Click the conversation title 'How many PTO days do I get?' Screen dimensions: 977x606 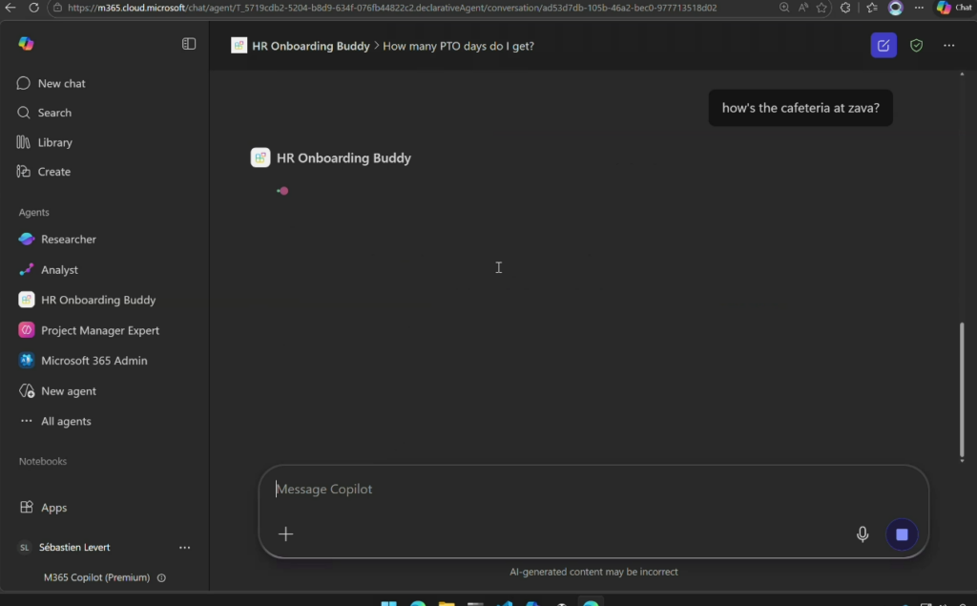point(458,46)
